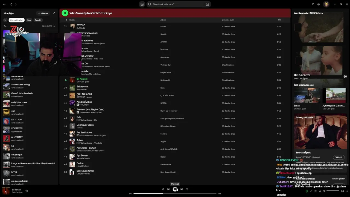
Task: Open the MT10 playlist
Action: click(x=30, y=173)
